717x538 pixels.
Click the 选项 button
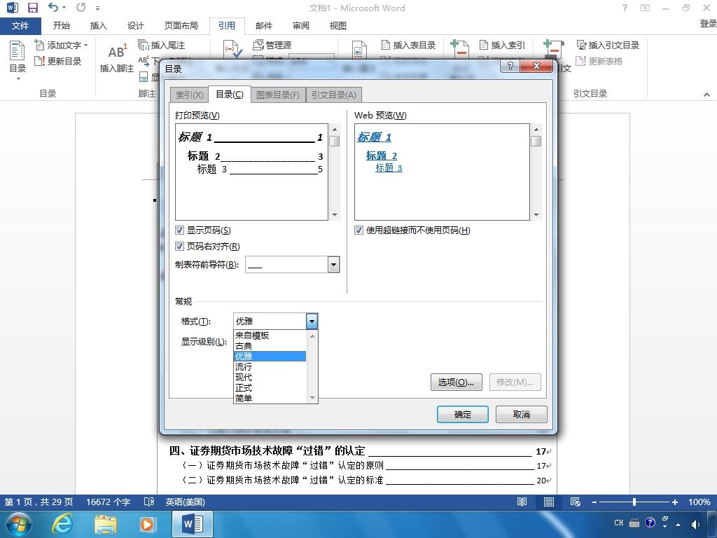coord(456,382)
